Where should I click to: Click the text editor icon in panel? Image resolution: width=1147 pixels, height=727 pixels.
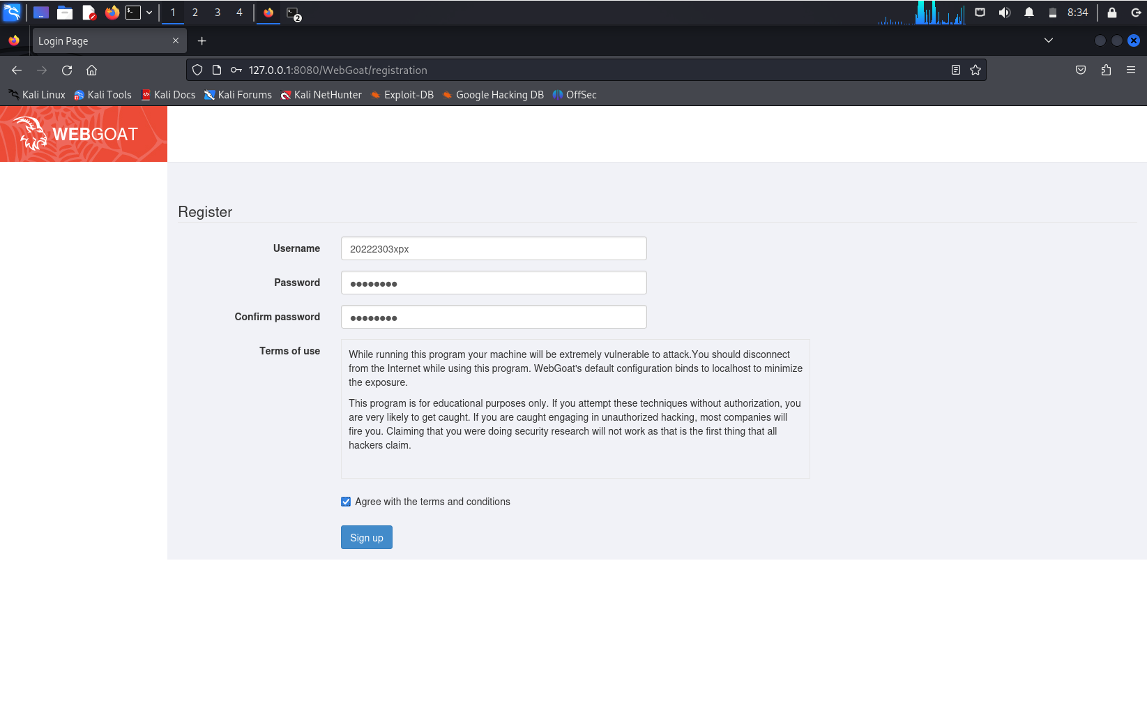(x=89, y=13)
